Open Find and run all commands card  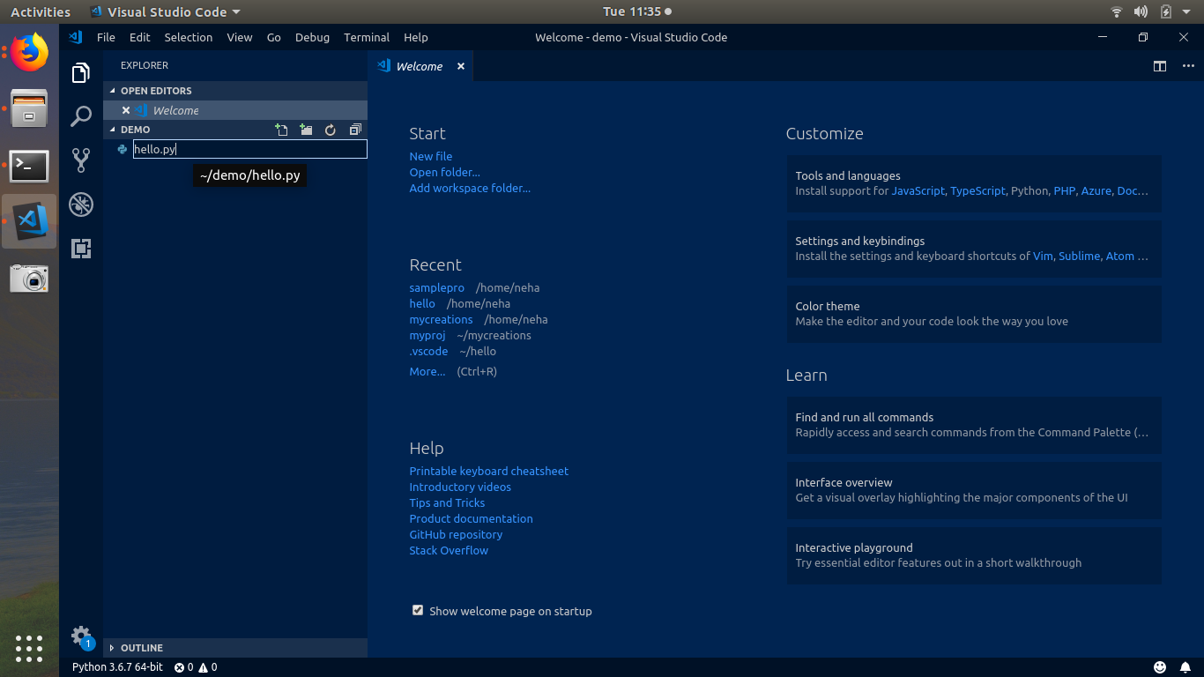(x=974, y=425)
